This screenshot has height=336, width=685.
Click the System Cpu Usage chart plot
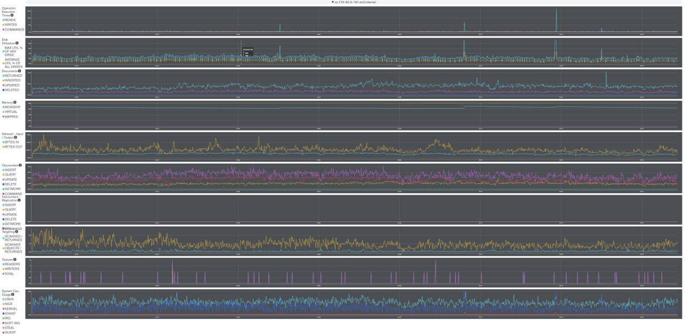pyautogui.click(x=353, y=303)
